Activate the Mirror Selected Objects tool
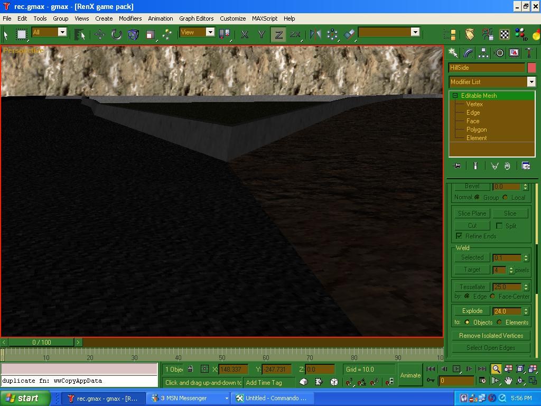This screenshot has width=541, height=406. [315, 34]
